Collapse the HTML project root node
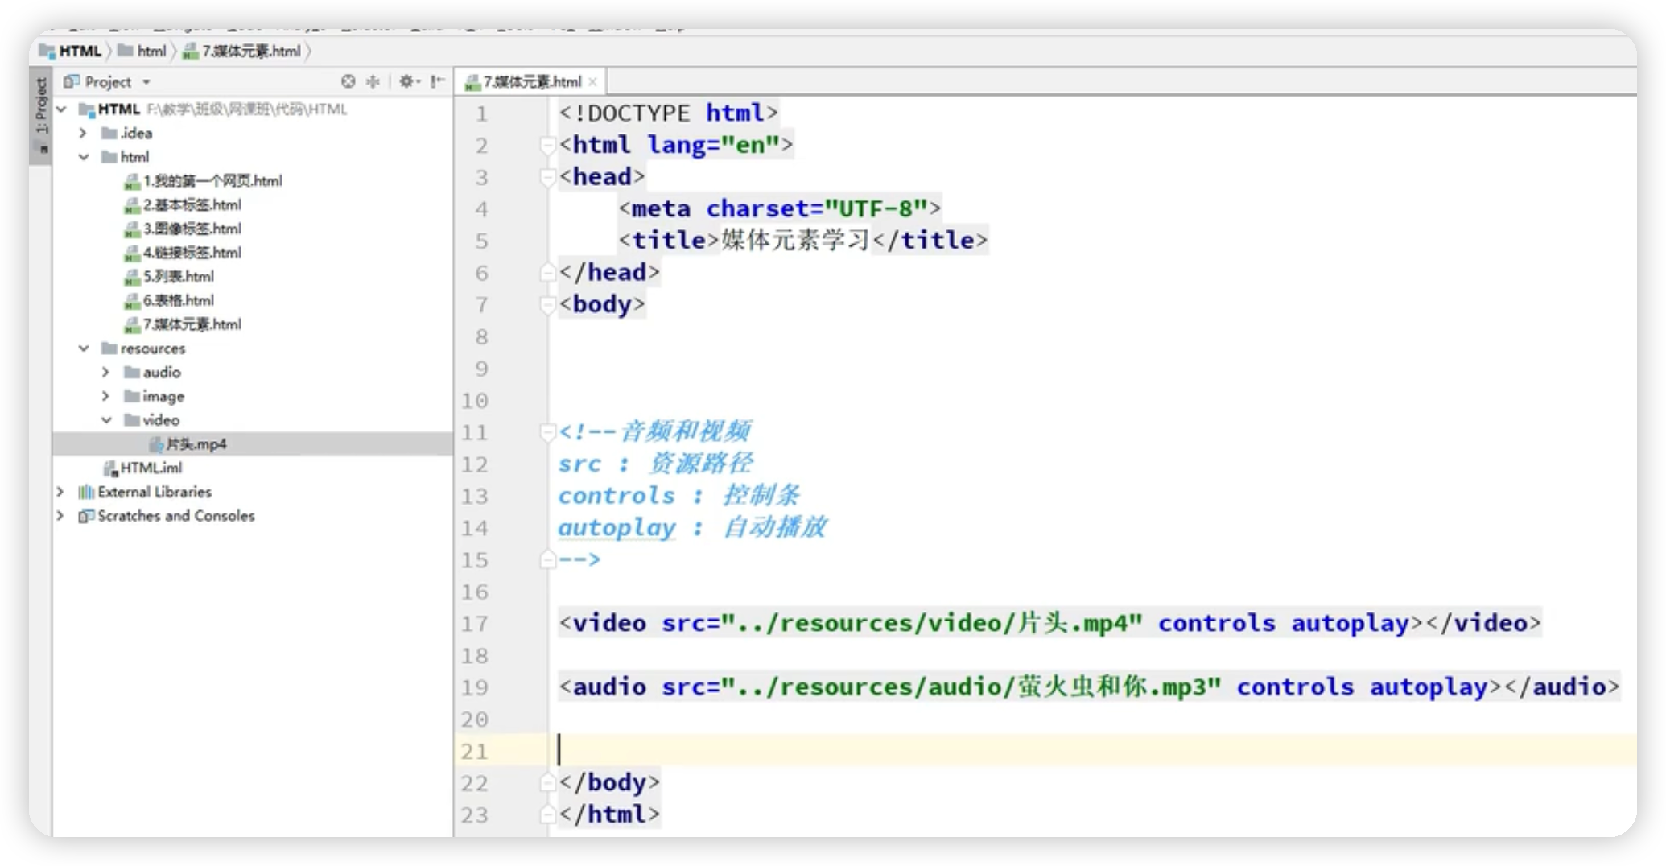 pos(61,109)
